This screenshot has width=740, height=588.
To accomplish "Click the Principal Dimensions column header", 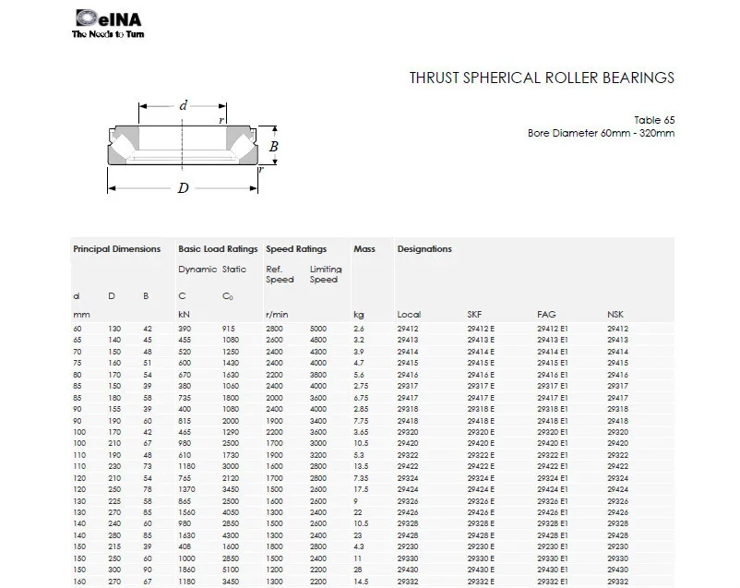I will 116,249.
